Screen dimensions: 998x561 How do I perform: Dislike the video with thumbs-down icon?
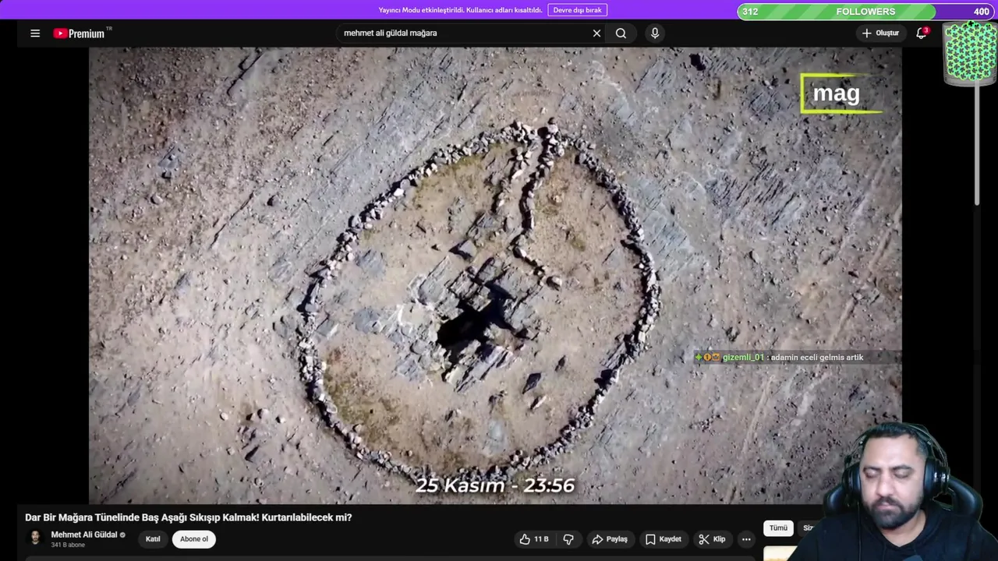[568, 539]
